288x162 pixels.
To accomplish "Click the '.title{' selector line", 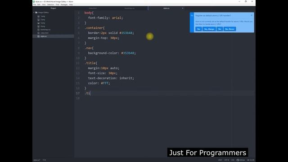I will (91, 63).
